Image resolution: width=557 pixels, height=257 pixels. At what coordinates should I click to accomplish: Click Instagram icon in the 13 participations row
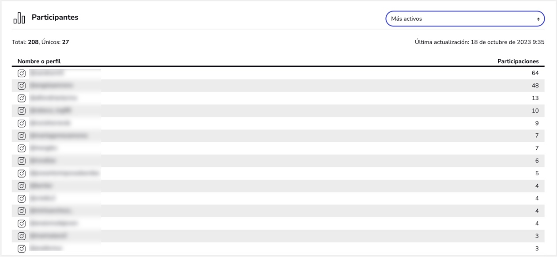22,98
